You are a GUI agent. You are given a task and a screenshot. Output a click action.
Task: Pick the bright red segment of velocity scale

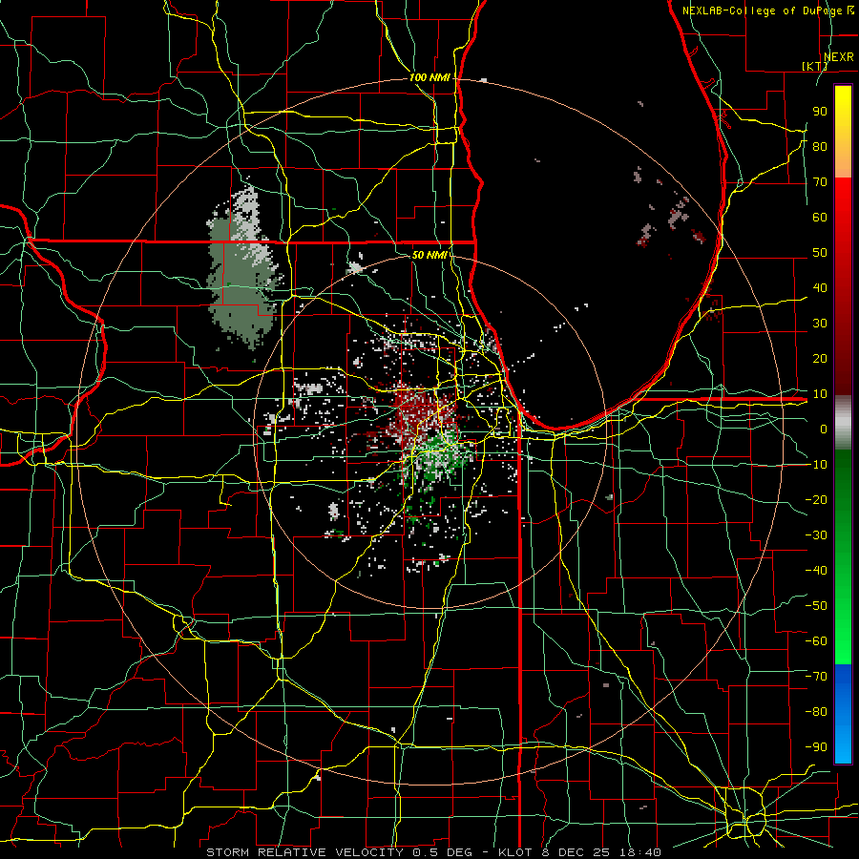click(843, 286)
